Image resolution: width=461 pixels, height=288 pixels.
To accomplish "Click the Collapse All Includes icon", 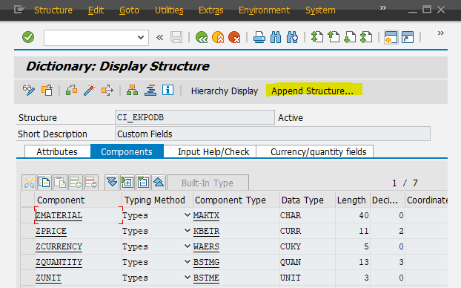I will click(159, 183).
